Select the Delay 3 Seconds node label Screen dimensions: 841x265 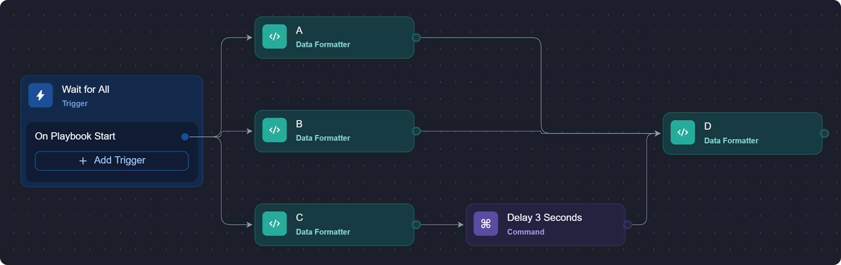click(544, 217)
